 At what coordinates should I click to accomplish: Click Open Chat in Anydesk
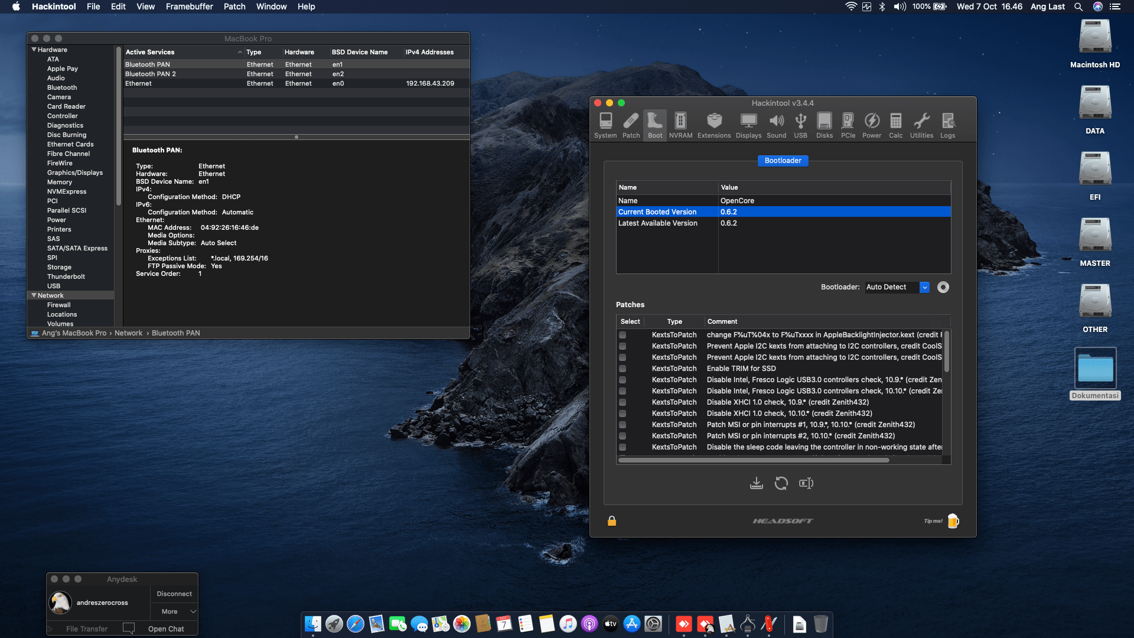(x=166, y=629)
